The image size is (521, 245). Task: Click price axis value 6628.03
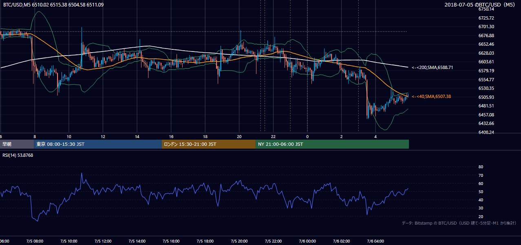click(486, 53)
